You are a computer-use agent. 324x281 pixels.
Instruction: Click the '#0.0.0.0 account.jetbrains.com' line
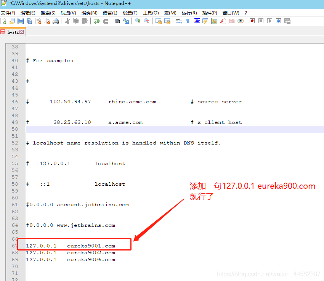point(77,205)
